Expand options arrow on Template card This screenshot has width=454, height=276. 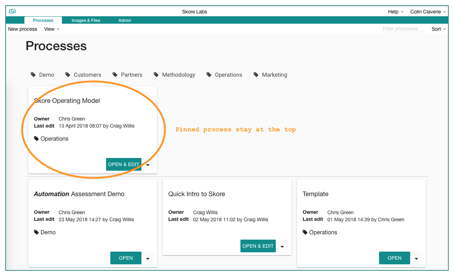[x=417, y=258]
